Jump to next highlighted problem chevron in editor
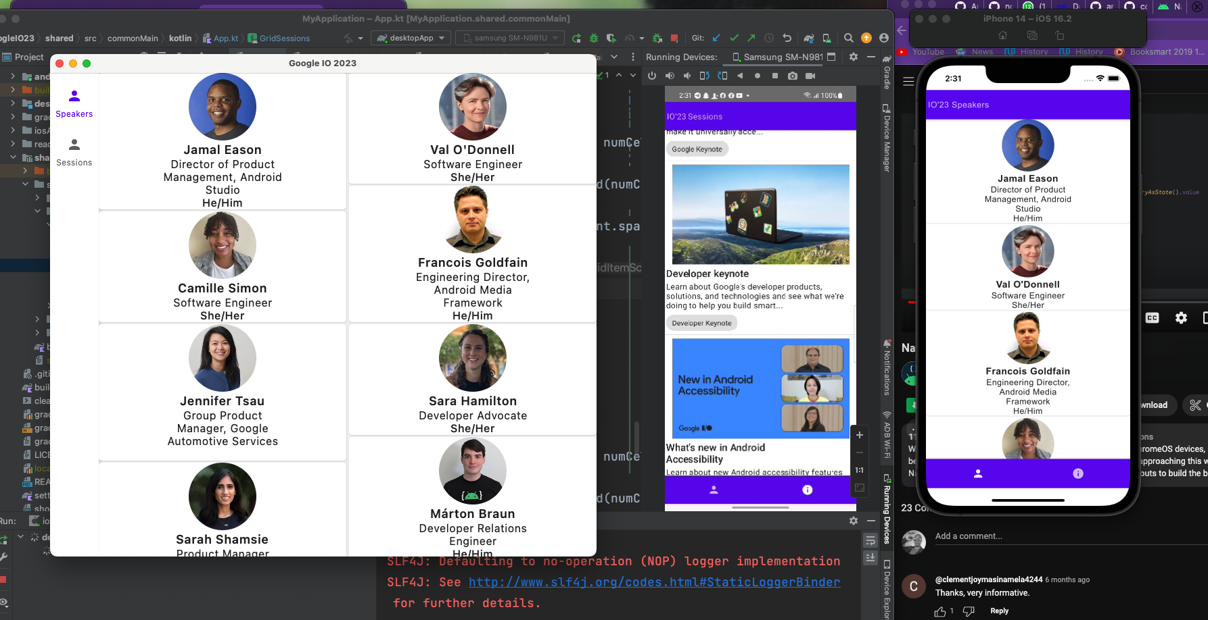This screenshot has height=620, width=1208. pyautogui.click(x=633, y=76)
